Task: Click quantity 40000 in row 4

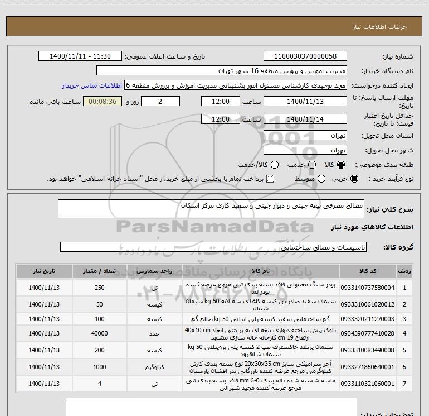Action: coord(100,333)
